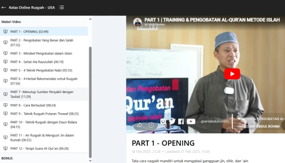Open PART 4 - Sehat Ala Rasulullah
Viewport: 285px width, 163px height.
point(44,62)
